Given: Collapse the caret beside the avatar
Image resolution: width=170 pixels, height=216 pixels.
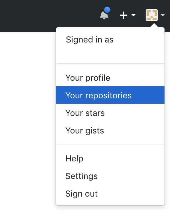Looking at the screenshot, I should pyautogui.click(x=163, y=15).
